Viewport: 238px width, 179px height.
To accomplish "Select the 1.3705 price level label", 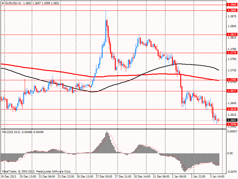I will pyautogui.click(x=232, y=80).
